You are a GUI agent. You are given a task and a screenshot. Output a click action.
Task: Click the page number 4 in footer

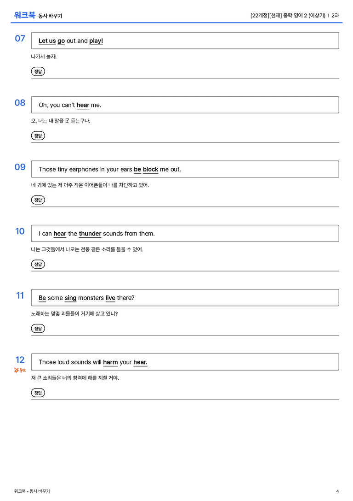pos(337,491)
